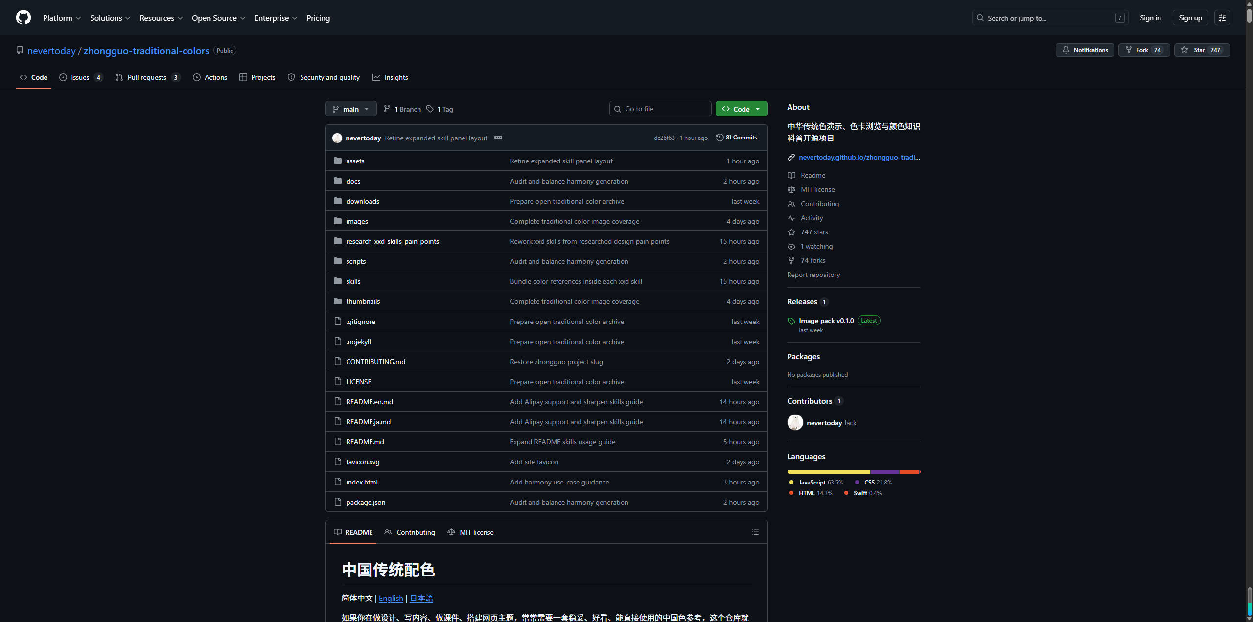Switch to the Issues tab
This screenshot has width=1253, height=622.
81,77
